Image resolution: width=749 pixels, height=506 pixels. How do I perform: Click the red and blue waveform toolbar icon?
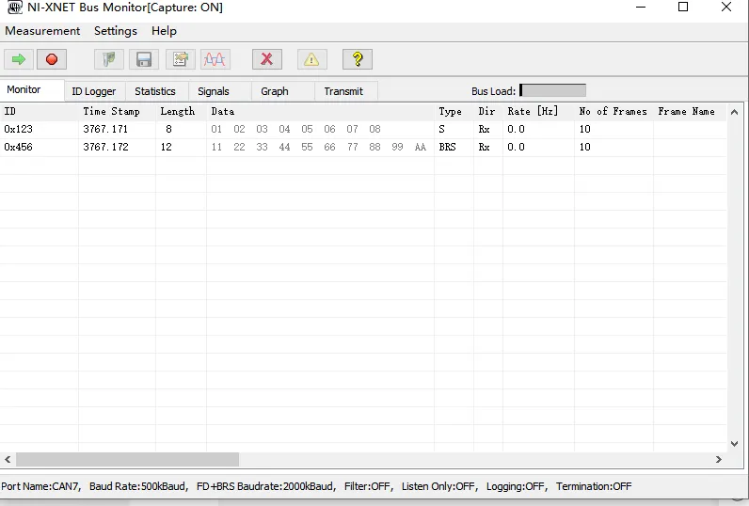[215, 59]
